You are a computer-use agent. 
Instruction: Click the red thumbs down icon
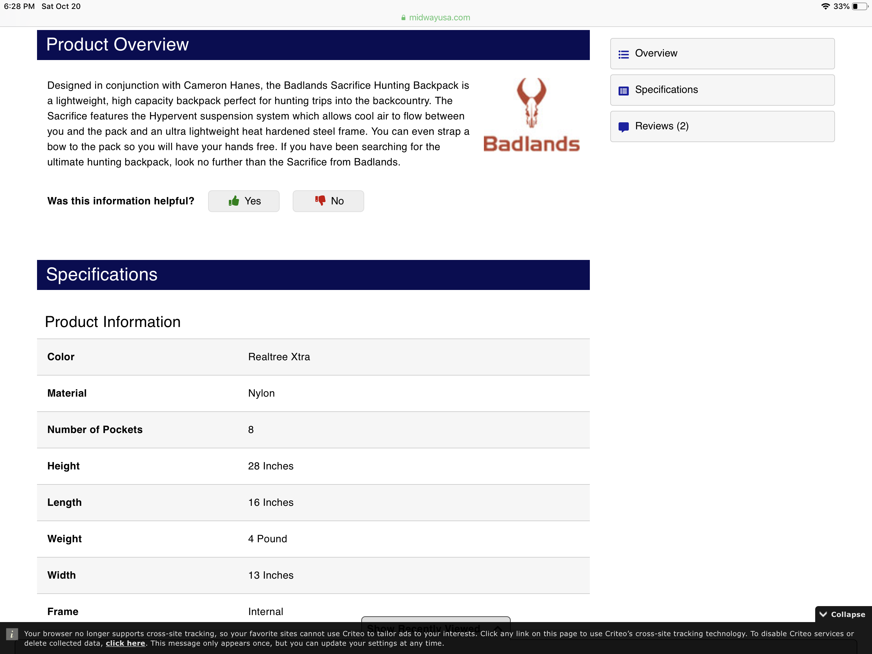click(x=320, y=200)
